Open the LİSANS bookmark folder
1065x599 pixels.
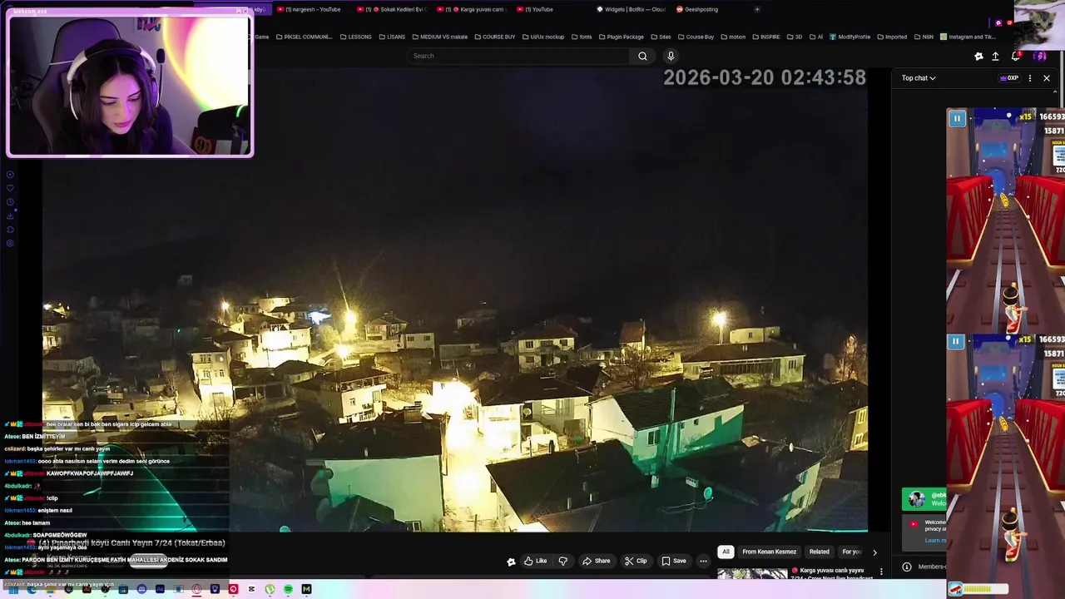pyautogui.click(x=391, y=37)
